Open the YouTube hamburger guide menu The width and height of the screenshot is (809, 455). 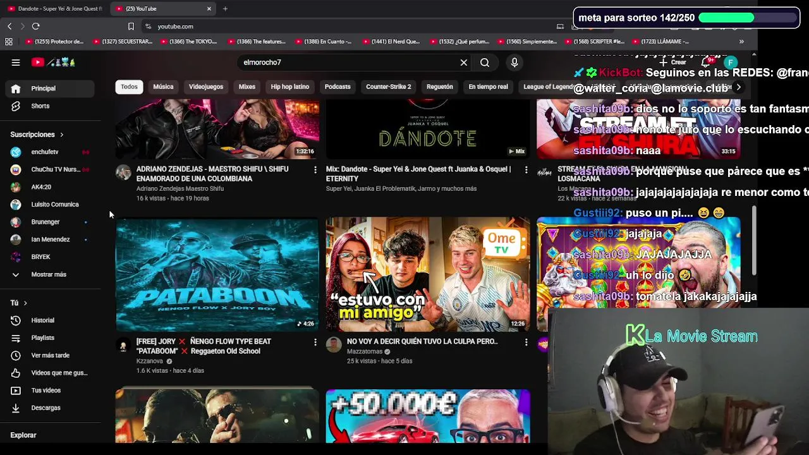coord(16,63)
